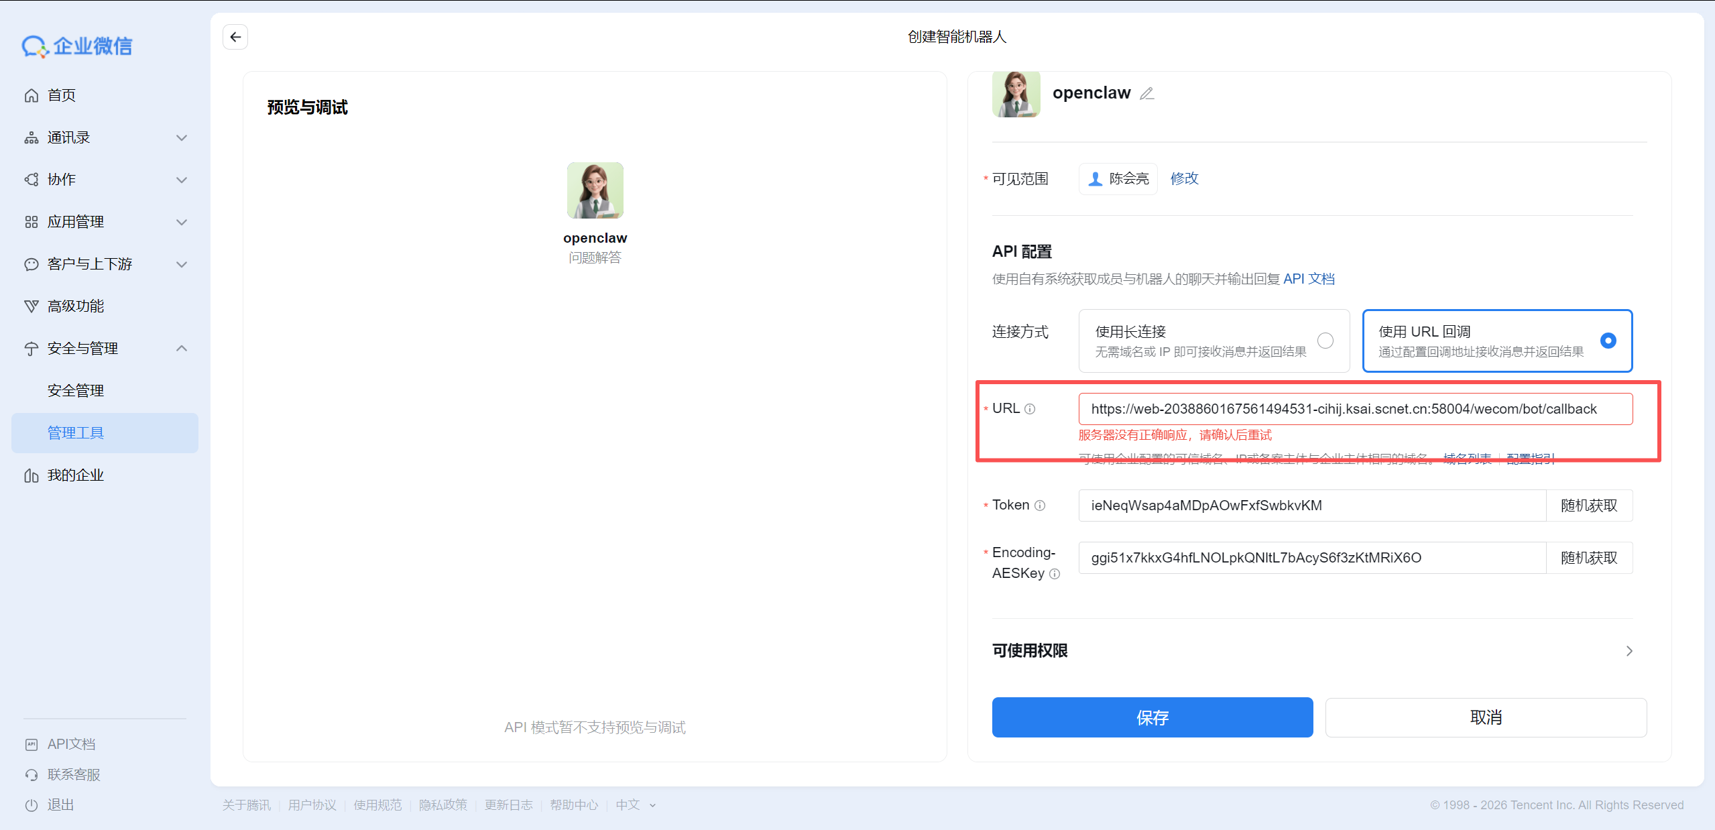Click the pencil edit icon beside openclaw
Viewport: 1715px width, 830px height.
1147,93
